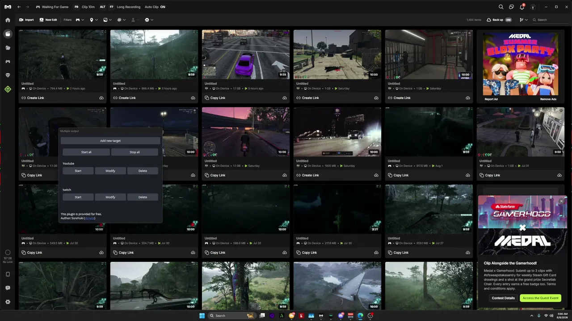
Task: Click the Medal logo in the title bar
Action: point(8,7)
